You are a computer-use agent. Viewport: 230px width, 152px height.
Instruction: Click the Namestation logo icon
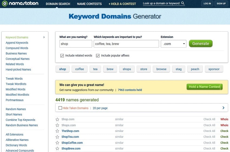coord(4,4)
